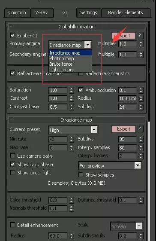
Task: Open the Render Elements tab
Action: click(x=126, y=12)
